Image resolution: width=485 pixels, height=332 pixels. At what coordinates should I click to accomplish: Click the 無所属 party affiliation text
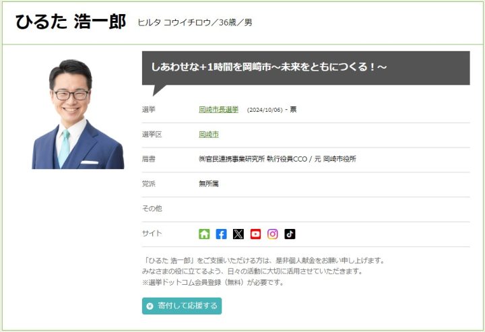tap(208, 183)
